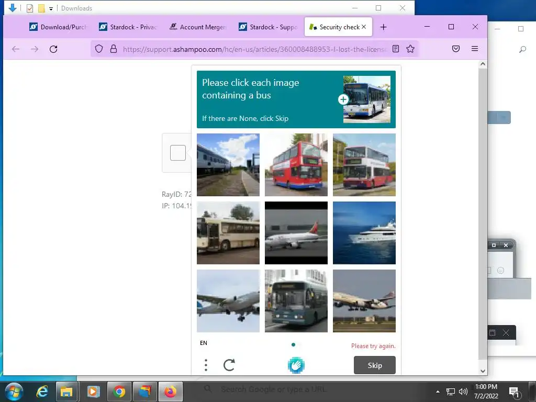536x402 pixels.
Task: Tick the captcha verification checkbox
Action: (x=178, y=153)
